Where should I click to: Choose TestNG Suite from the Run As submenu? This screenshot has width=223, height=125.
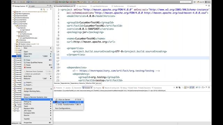click(x=68, y=102)
